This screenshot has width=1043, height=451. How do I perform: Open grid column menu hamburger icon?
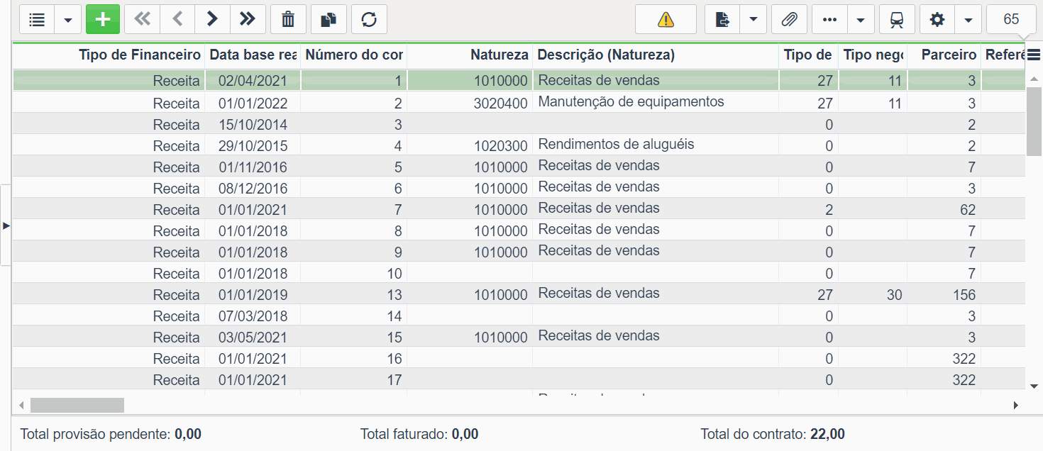point(1034,55)
